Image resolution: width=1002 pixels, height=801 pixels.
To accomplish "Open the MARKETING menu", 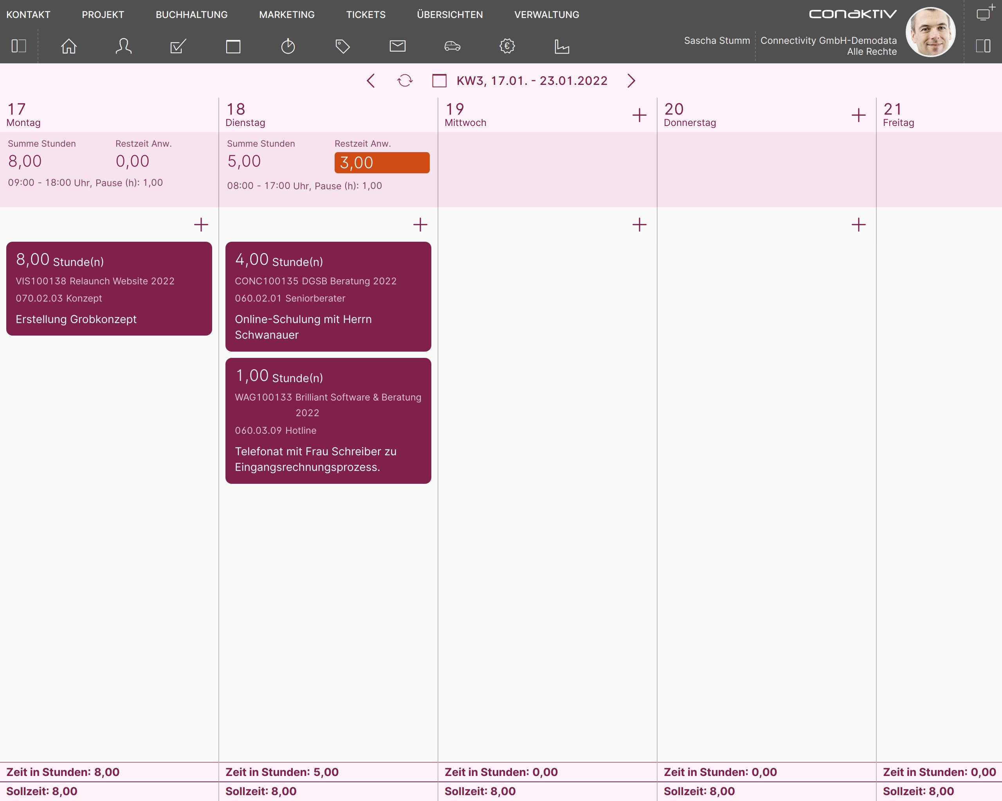I will click(x=287, y=14).
